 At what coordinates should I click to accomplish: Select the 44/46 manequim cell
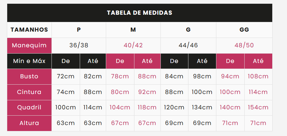[x=188, y=45]
